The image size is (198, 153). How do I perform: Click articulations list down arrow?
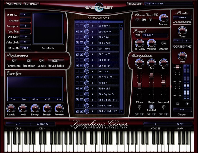click(x=121, y=112)
